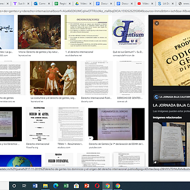190x190 pixels.
Task: Click the 'Las imágenes pueden estar prote...' notice
Action: point(171,111)
